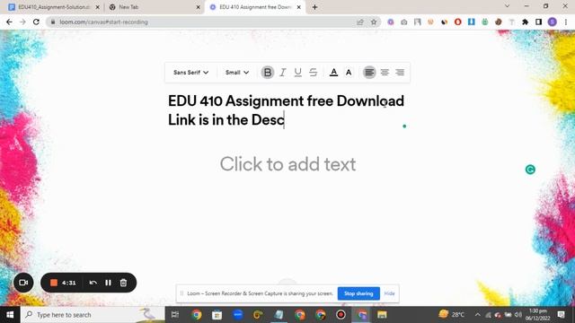The height and width of the screenshot is (323, 575).
Task: Close the EDU410_Assignment-Solution tab
Action: coord(98,7)
